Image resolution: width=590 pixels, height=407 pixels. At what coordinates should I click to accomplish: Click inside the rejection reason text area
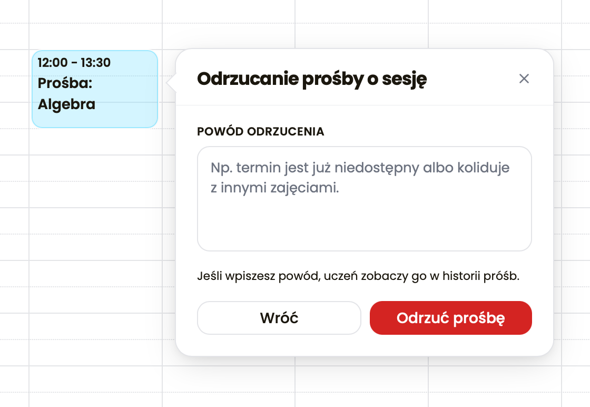pyautogui.click(x=365, y=199)
